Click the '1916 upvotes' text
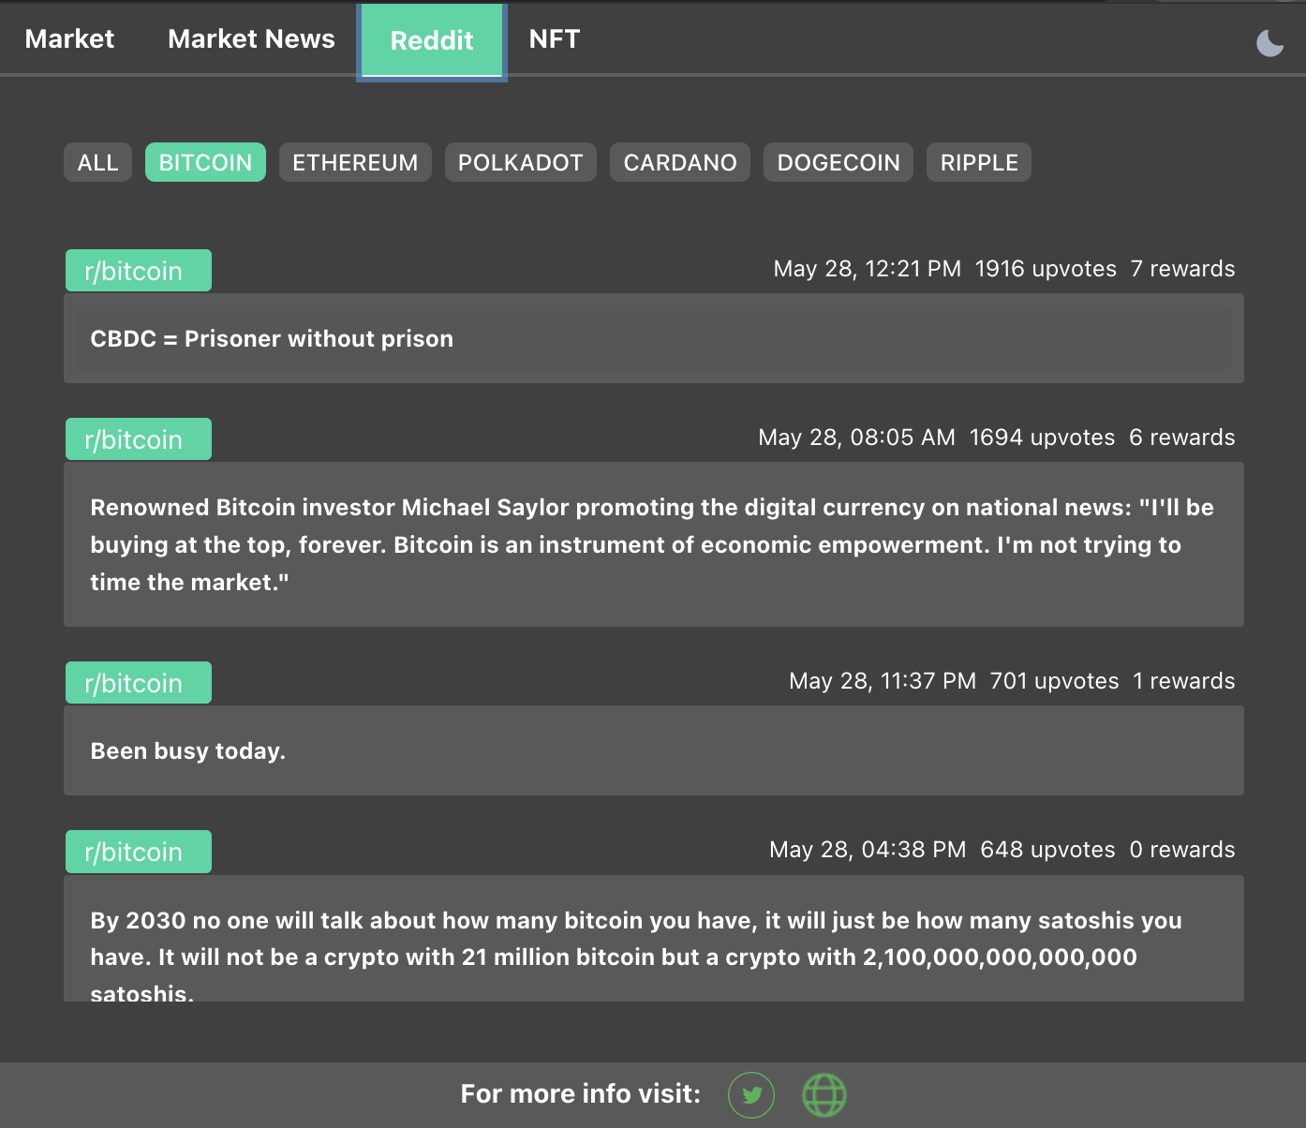The height and width of the screenshot is (1128, 1306). click(1046, 269)
